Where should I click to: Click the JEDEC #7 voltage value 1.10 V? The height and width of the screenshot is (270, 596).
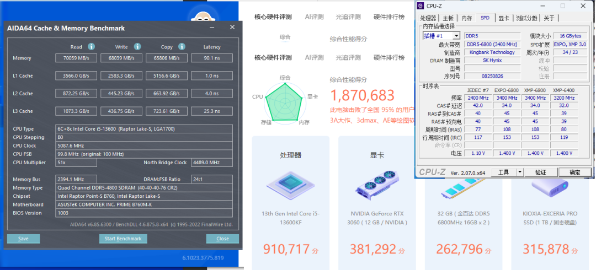point(477,153)
